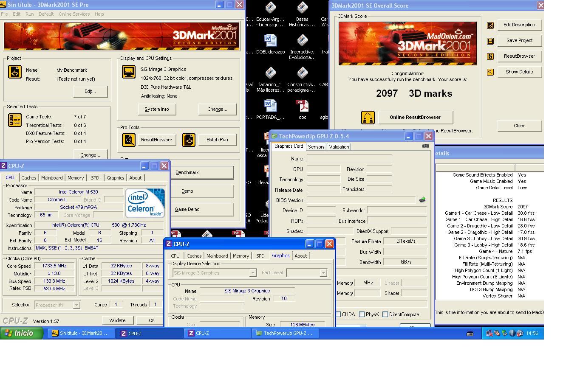Click the 3DMark2001 SE Pro title bar icon
580x376 pixels.
click(4, 5)
